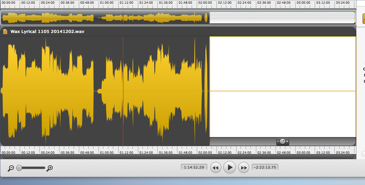Click the yellow button at the right edge
Screen dimensions: 365x185
[363, 18]
